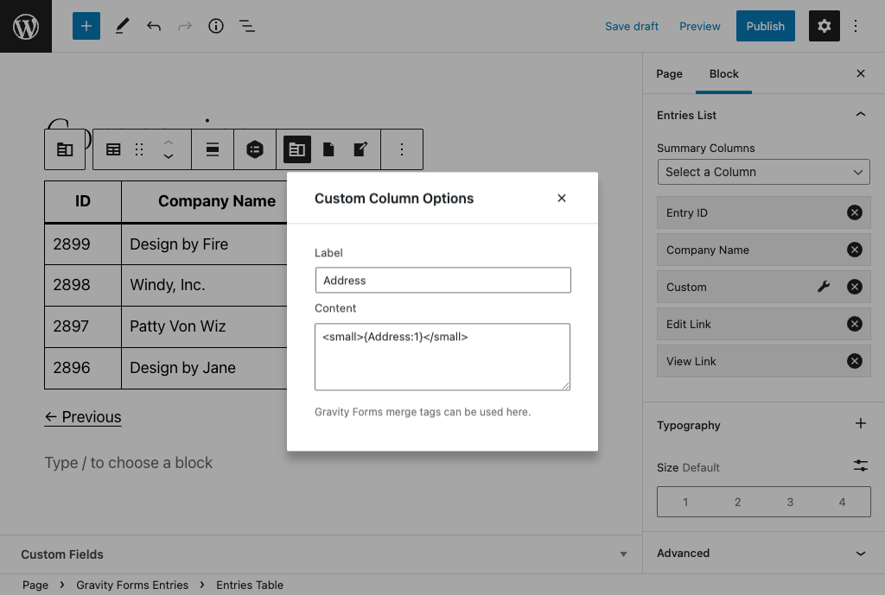Click the hexagon form icon in block toolbar
This screenshot has height=595, width=885.
pos(255,149)
